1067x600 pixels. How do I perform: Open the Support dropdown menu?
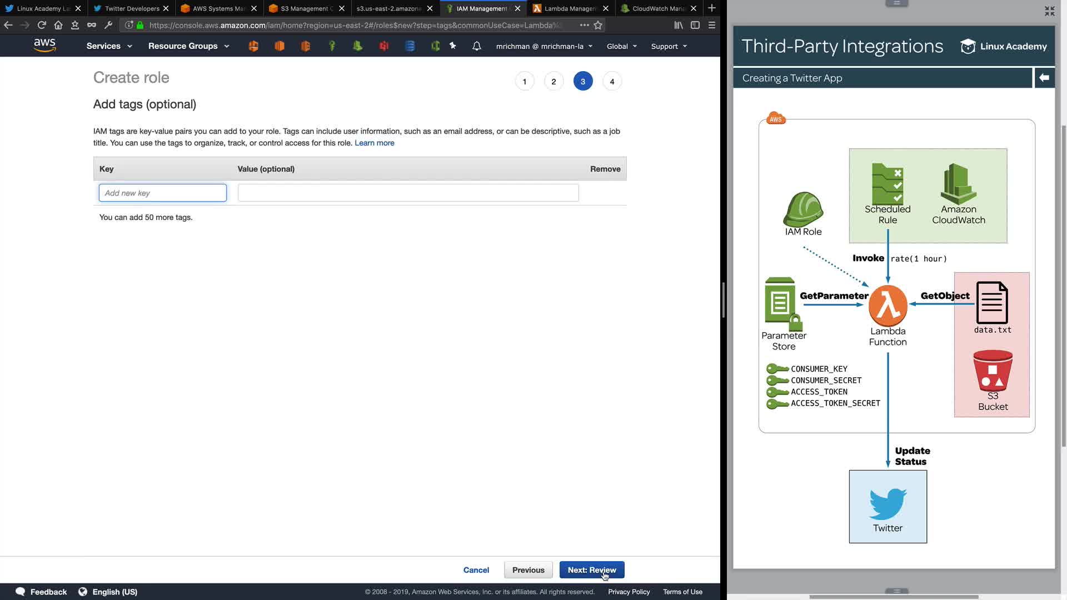click(x=669, y=46)
